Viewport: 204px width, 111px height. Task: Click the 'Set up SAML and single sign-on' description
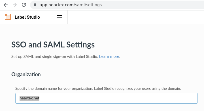(55, 56)
